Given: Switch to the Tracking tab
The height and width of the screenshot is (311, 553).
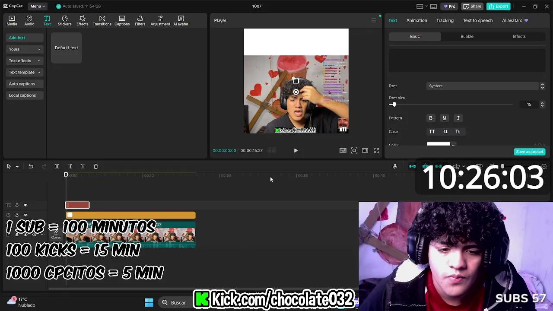Looking at the screenshot, I should [445, 20].
